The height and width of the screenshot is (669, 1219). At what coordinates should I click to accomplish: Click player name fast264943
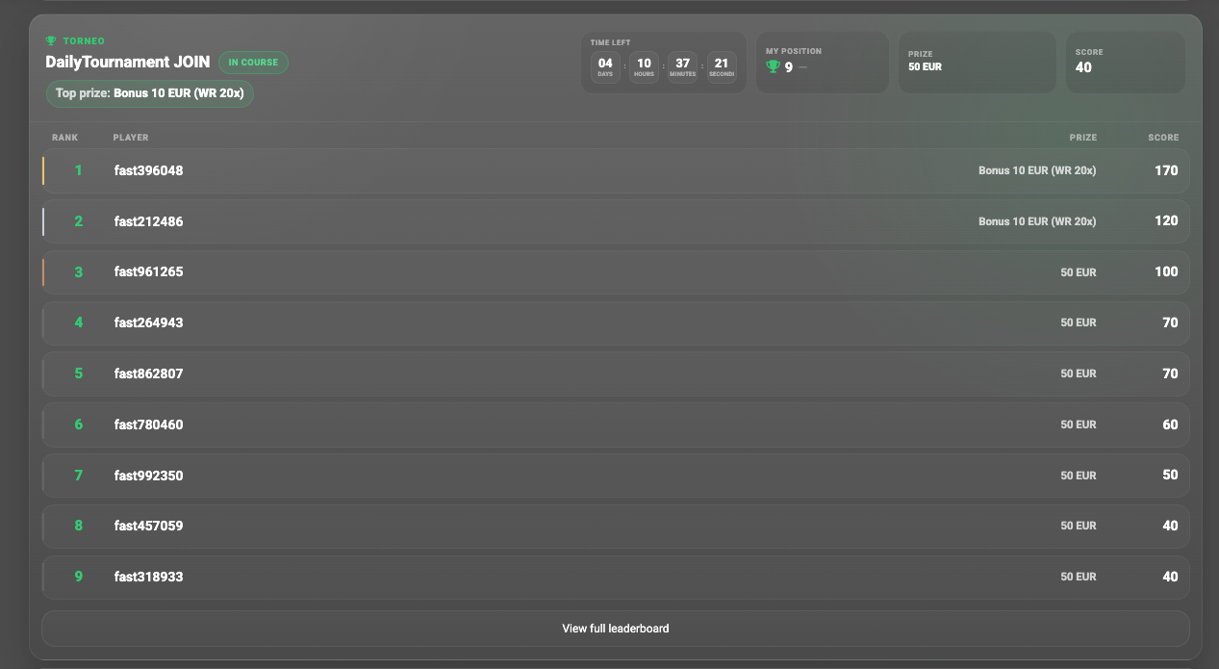(148, 322)
